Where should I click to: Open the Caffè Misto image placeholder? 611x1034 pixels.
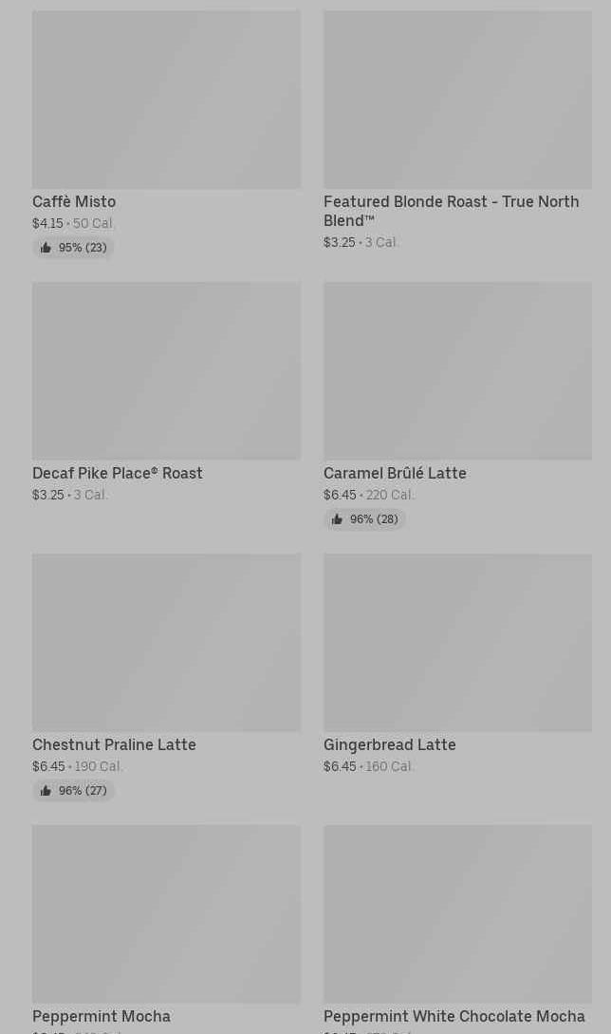(x=166, y=100)
